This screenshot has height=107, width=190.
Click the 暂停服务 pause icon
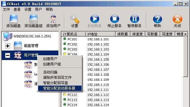point(134,19)
